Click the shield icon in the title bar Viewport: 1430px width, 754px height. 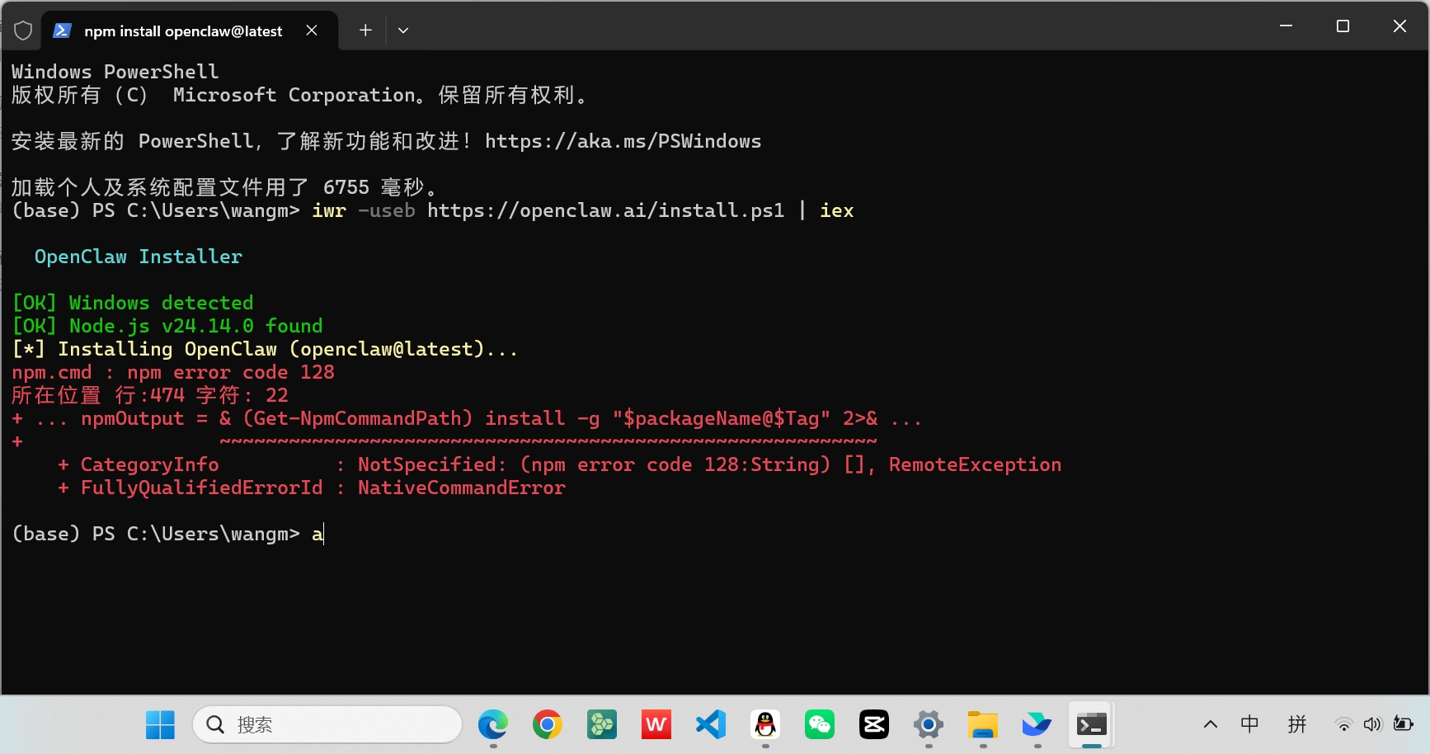point(23,31)
